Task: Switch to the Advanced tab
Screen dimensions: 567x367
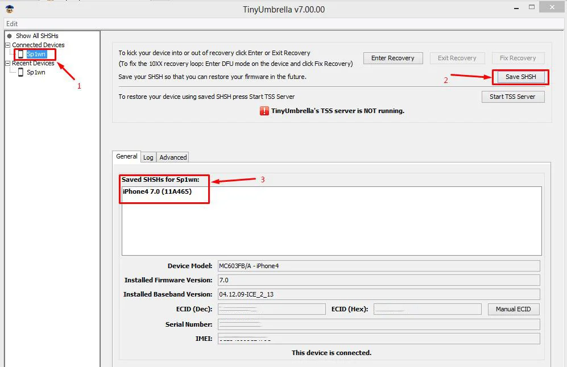Action: tap(173, 157)
